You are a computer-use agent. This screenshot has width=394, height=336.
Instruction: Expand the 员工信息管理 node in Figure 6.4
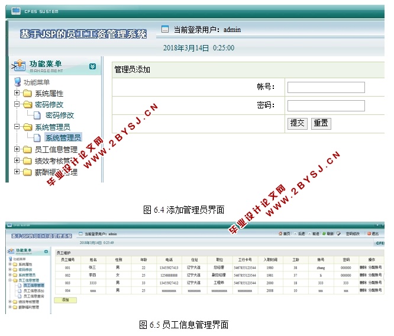coord(17,149)
